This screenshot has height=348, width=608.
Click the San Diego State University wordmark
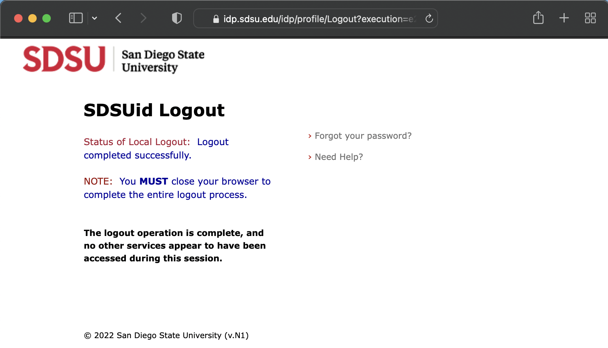[x=163, y=61]
